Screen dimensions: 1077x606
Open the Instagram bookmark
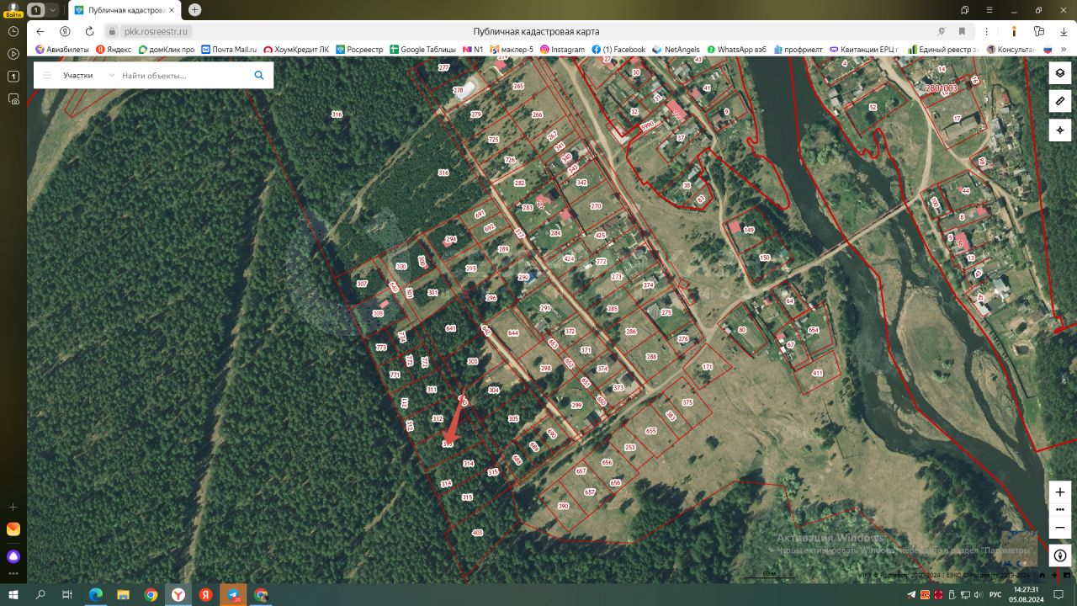(562, 50)
